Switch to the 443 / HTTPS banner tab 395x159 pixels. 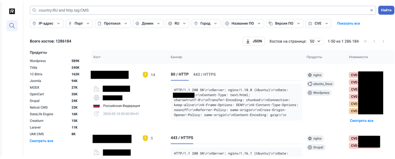[x=204, y=75]
